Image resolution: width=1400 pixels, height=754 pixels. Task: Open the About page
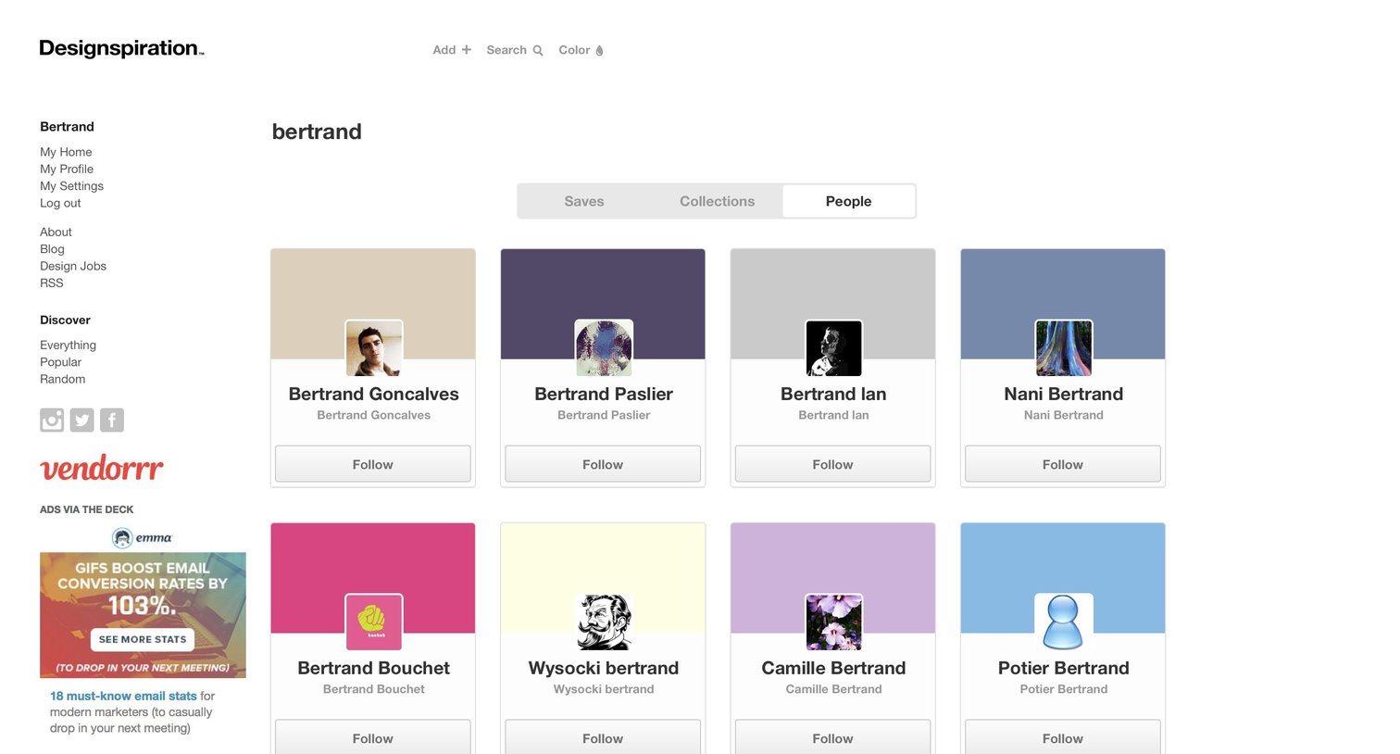tap(56, 232)
